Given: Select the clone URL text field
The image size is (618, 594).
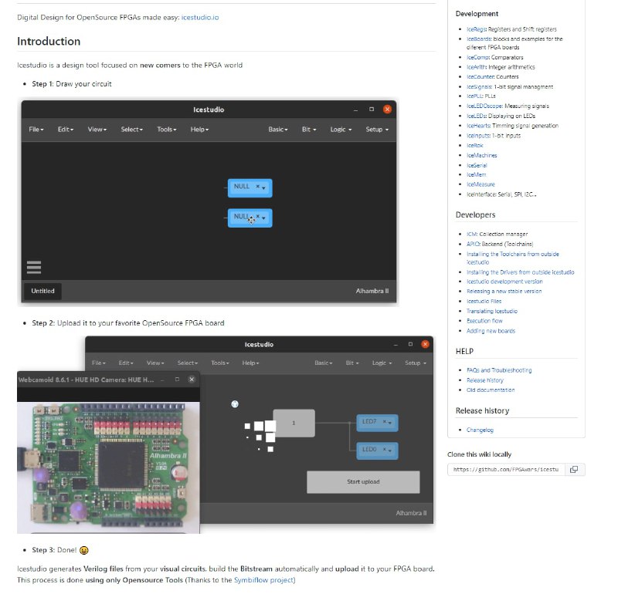Looking at the screenshot, I should (x=505, y=469).
